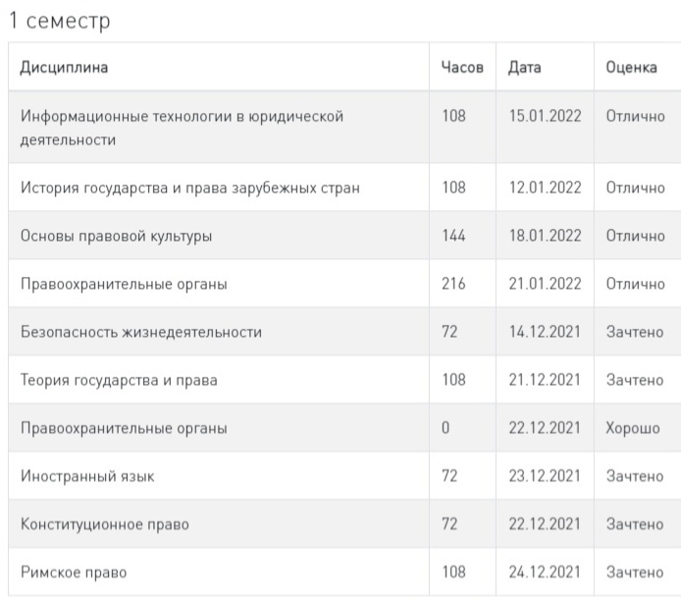Click the Часов column header

pos(462,68)
